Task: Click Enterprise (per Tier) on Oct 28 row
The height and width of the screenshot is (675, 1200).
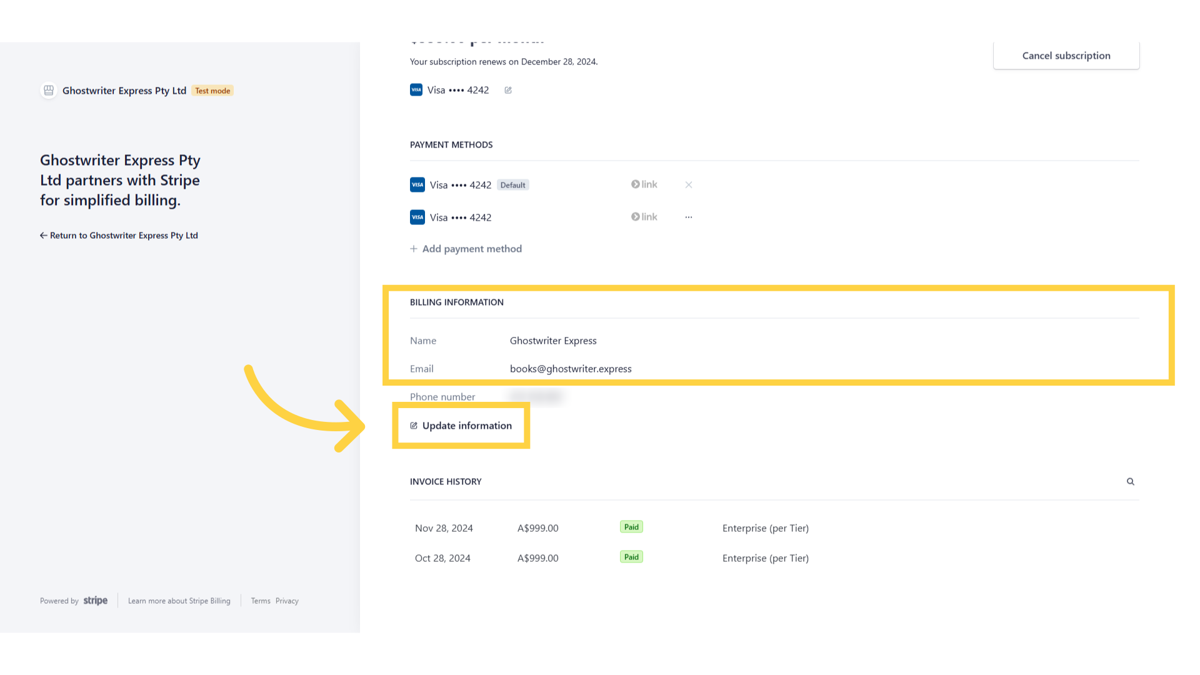Action: pyautogui.click(x=766, y=558)
